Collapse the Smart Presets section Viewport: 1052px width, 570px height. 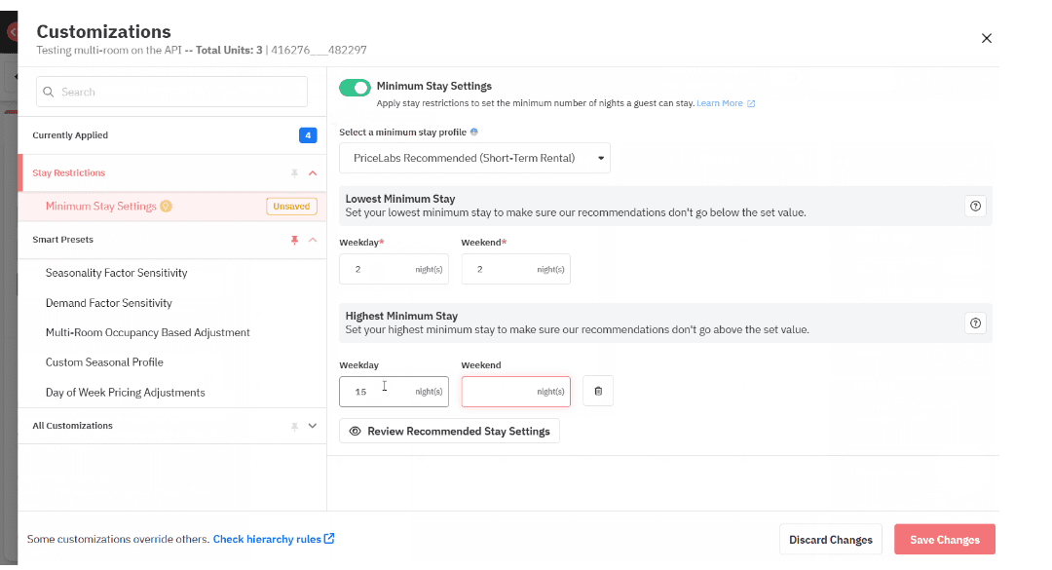coord(313,240)
